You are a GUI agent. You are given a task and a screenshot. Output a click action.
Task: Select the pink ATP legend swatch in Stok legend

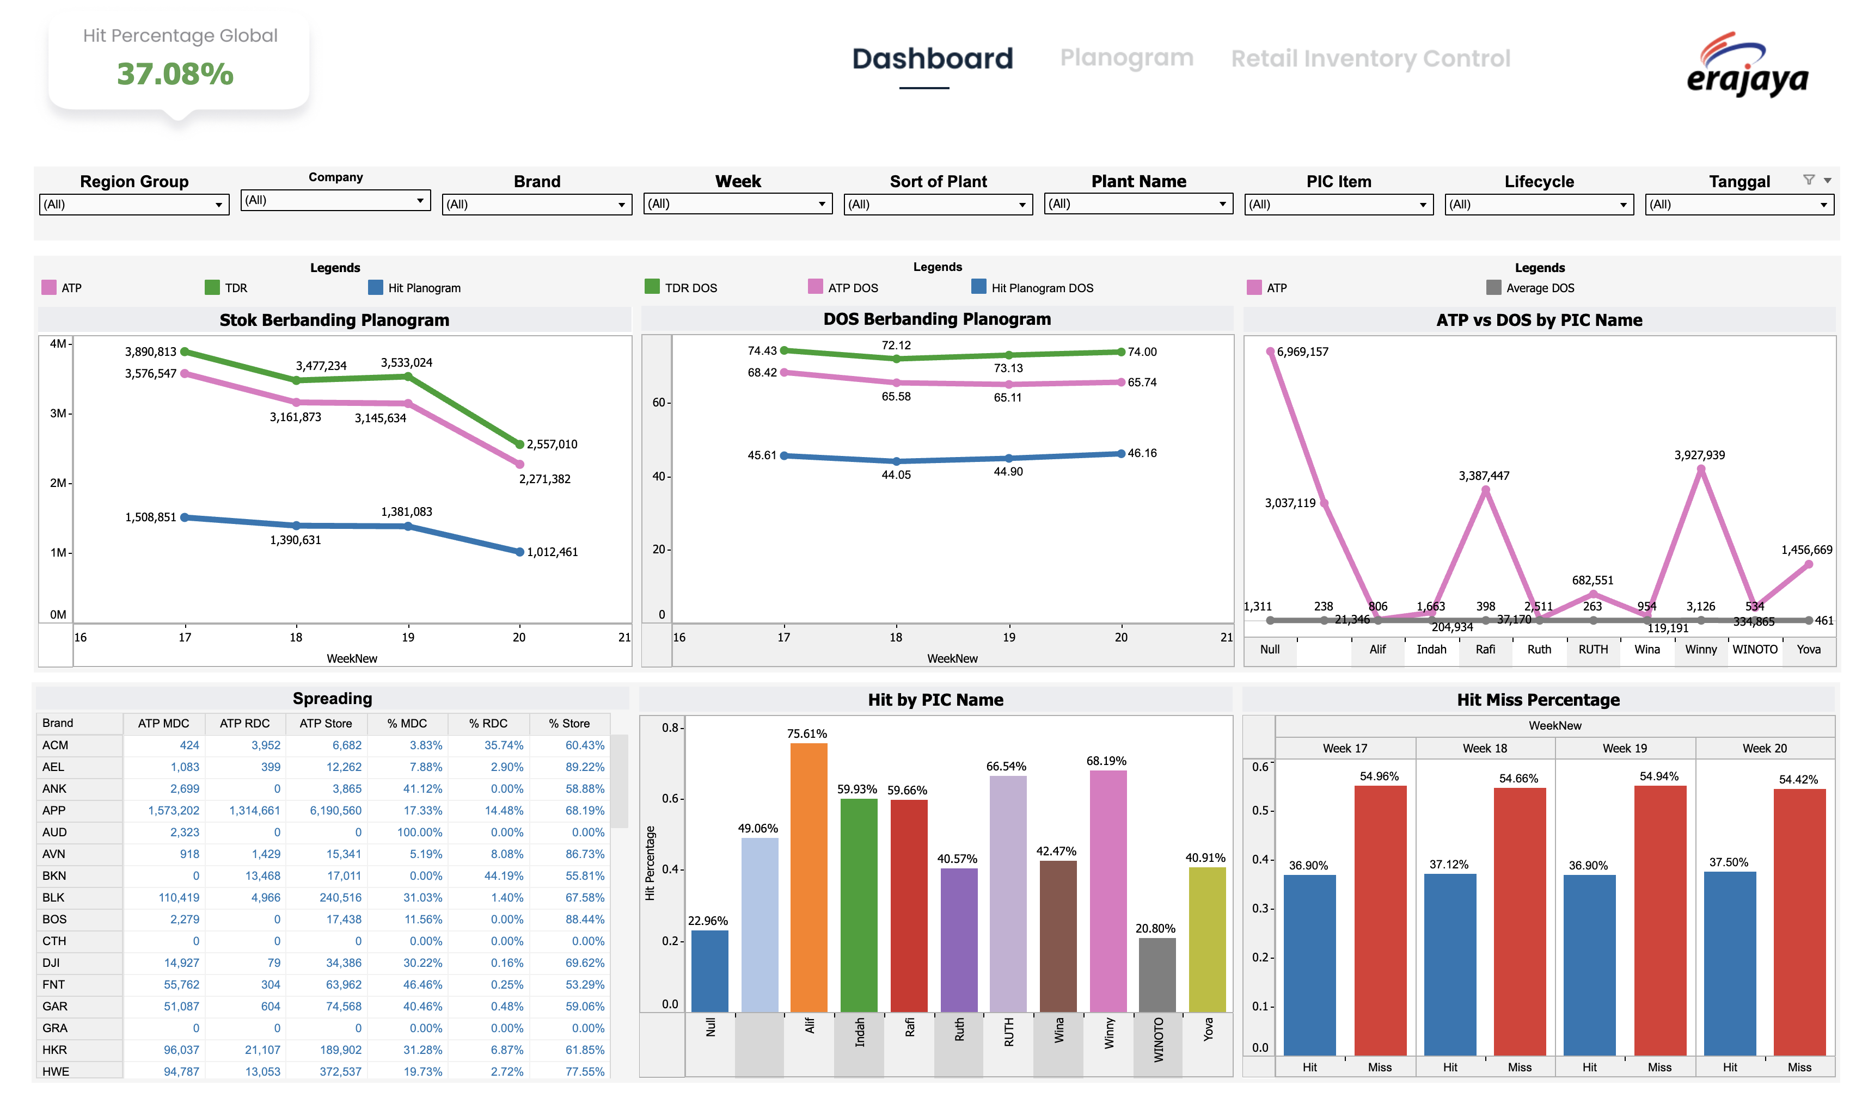point(49,288)
